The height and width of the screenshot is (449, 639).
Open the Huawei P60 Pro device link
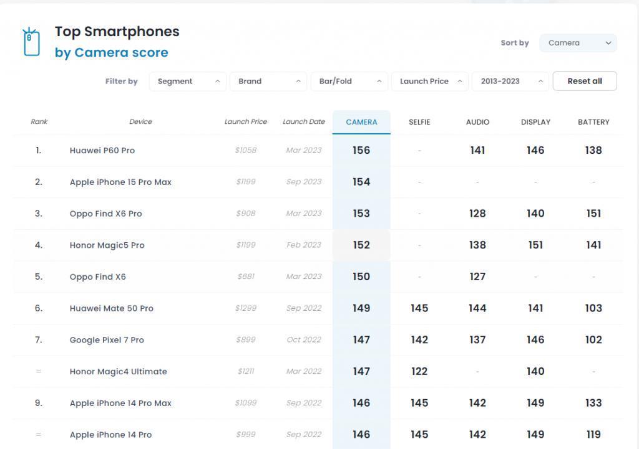(x=102, y=151)
